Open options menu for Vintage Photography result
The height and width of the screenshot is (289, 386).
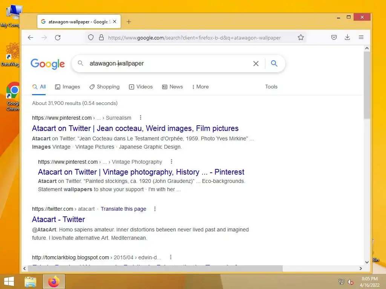[x=172, y=161]
